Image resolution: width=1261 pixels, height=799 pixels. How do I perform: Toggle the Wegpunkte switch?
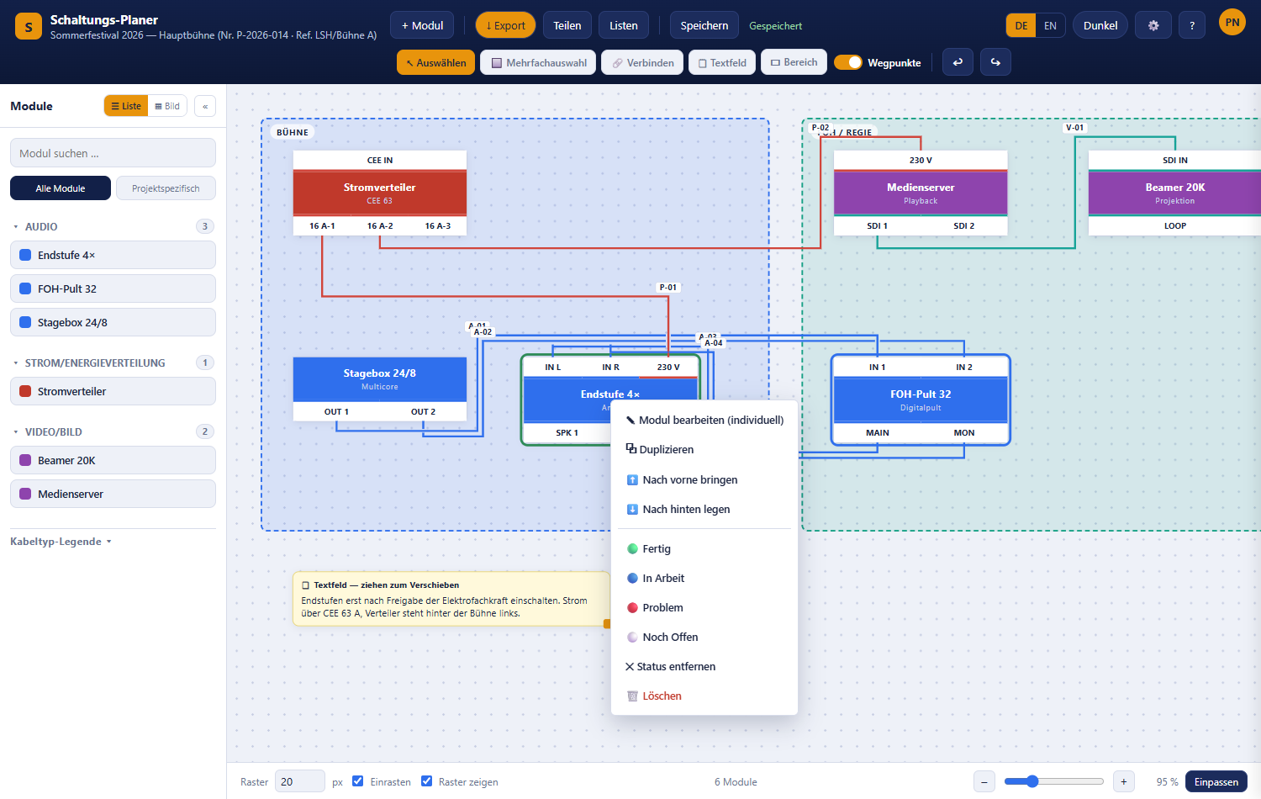point(848,62)
